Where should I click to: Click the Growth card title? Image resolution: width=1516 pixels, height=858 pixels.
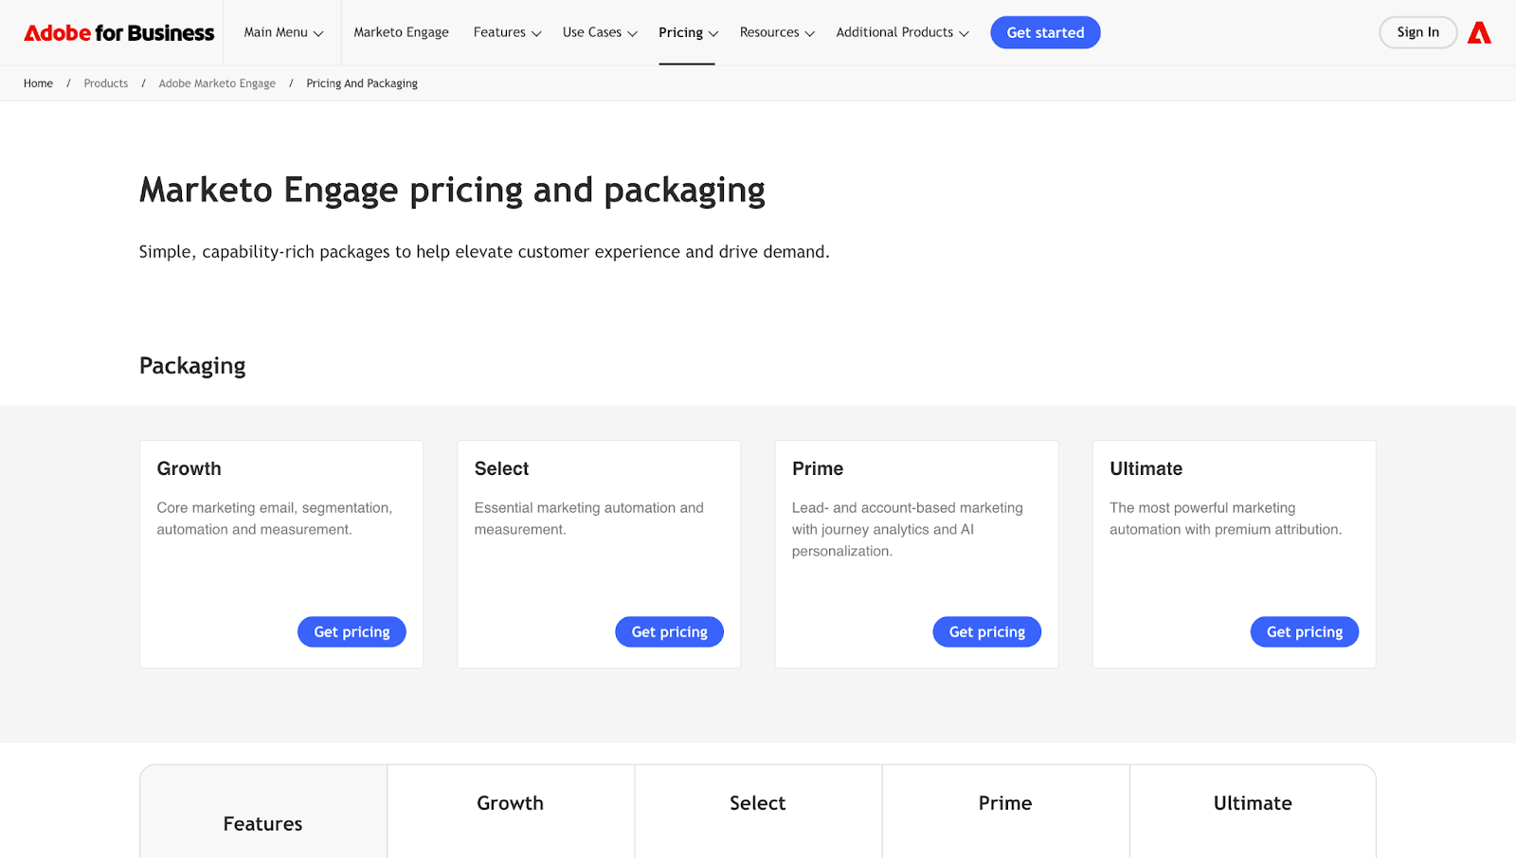(189, 468)
